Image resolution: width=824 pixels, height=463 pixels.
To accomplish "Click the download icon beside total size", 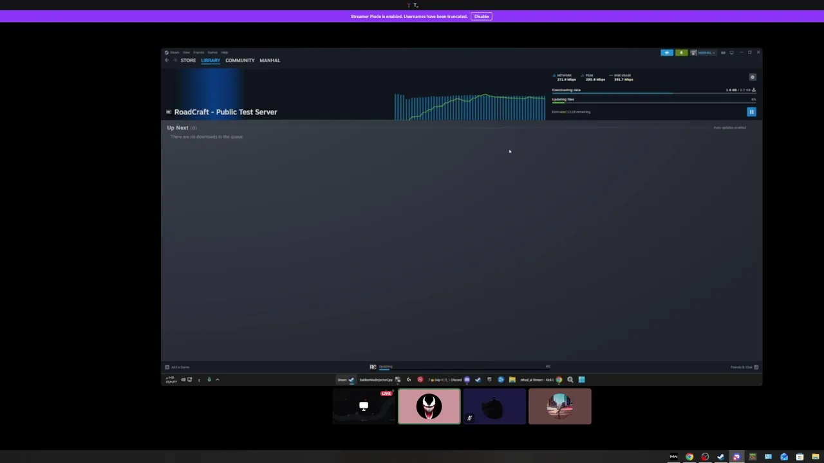I will tap(754, 90).
